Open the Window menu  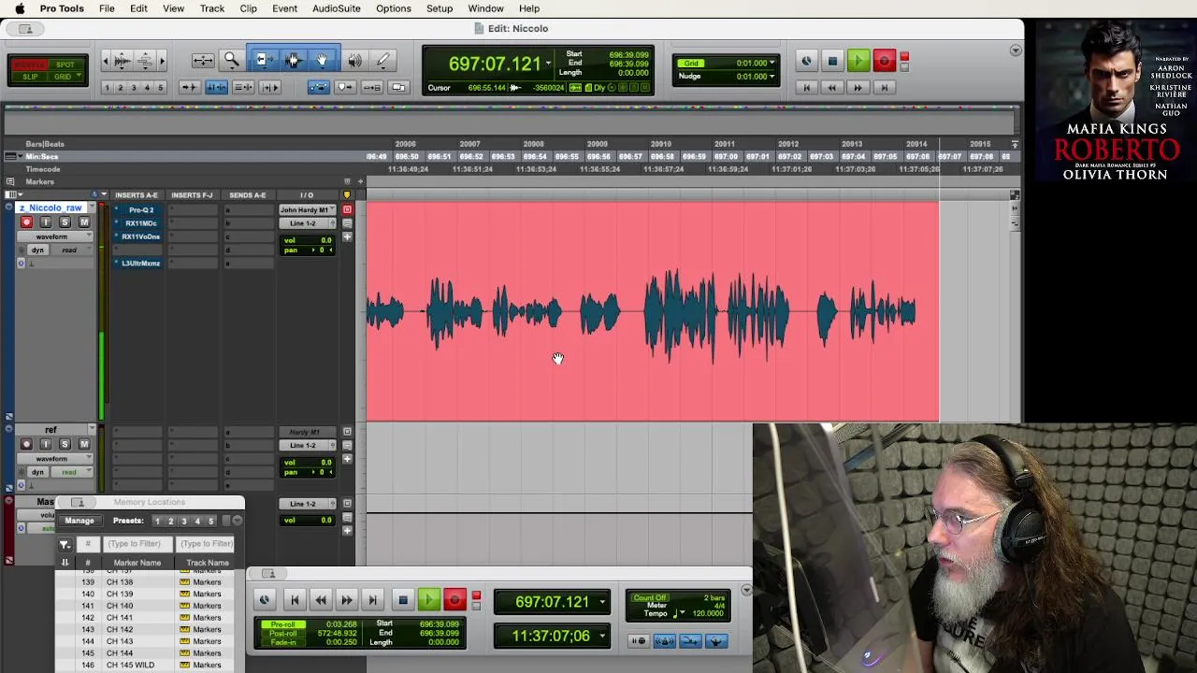tap(485, 8)
